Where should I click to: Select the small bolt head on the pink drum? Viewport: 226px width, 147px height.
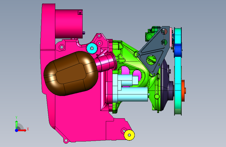click(80, 13)
